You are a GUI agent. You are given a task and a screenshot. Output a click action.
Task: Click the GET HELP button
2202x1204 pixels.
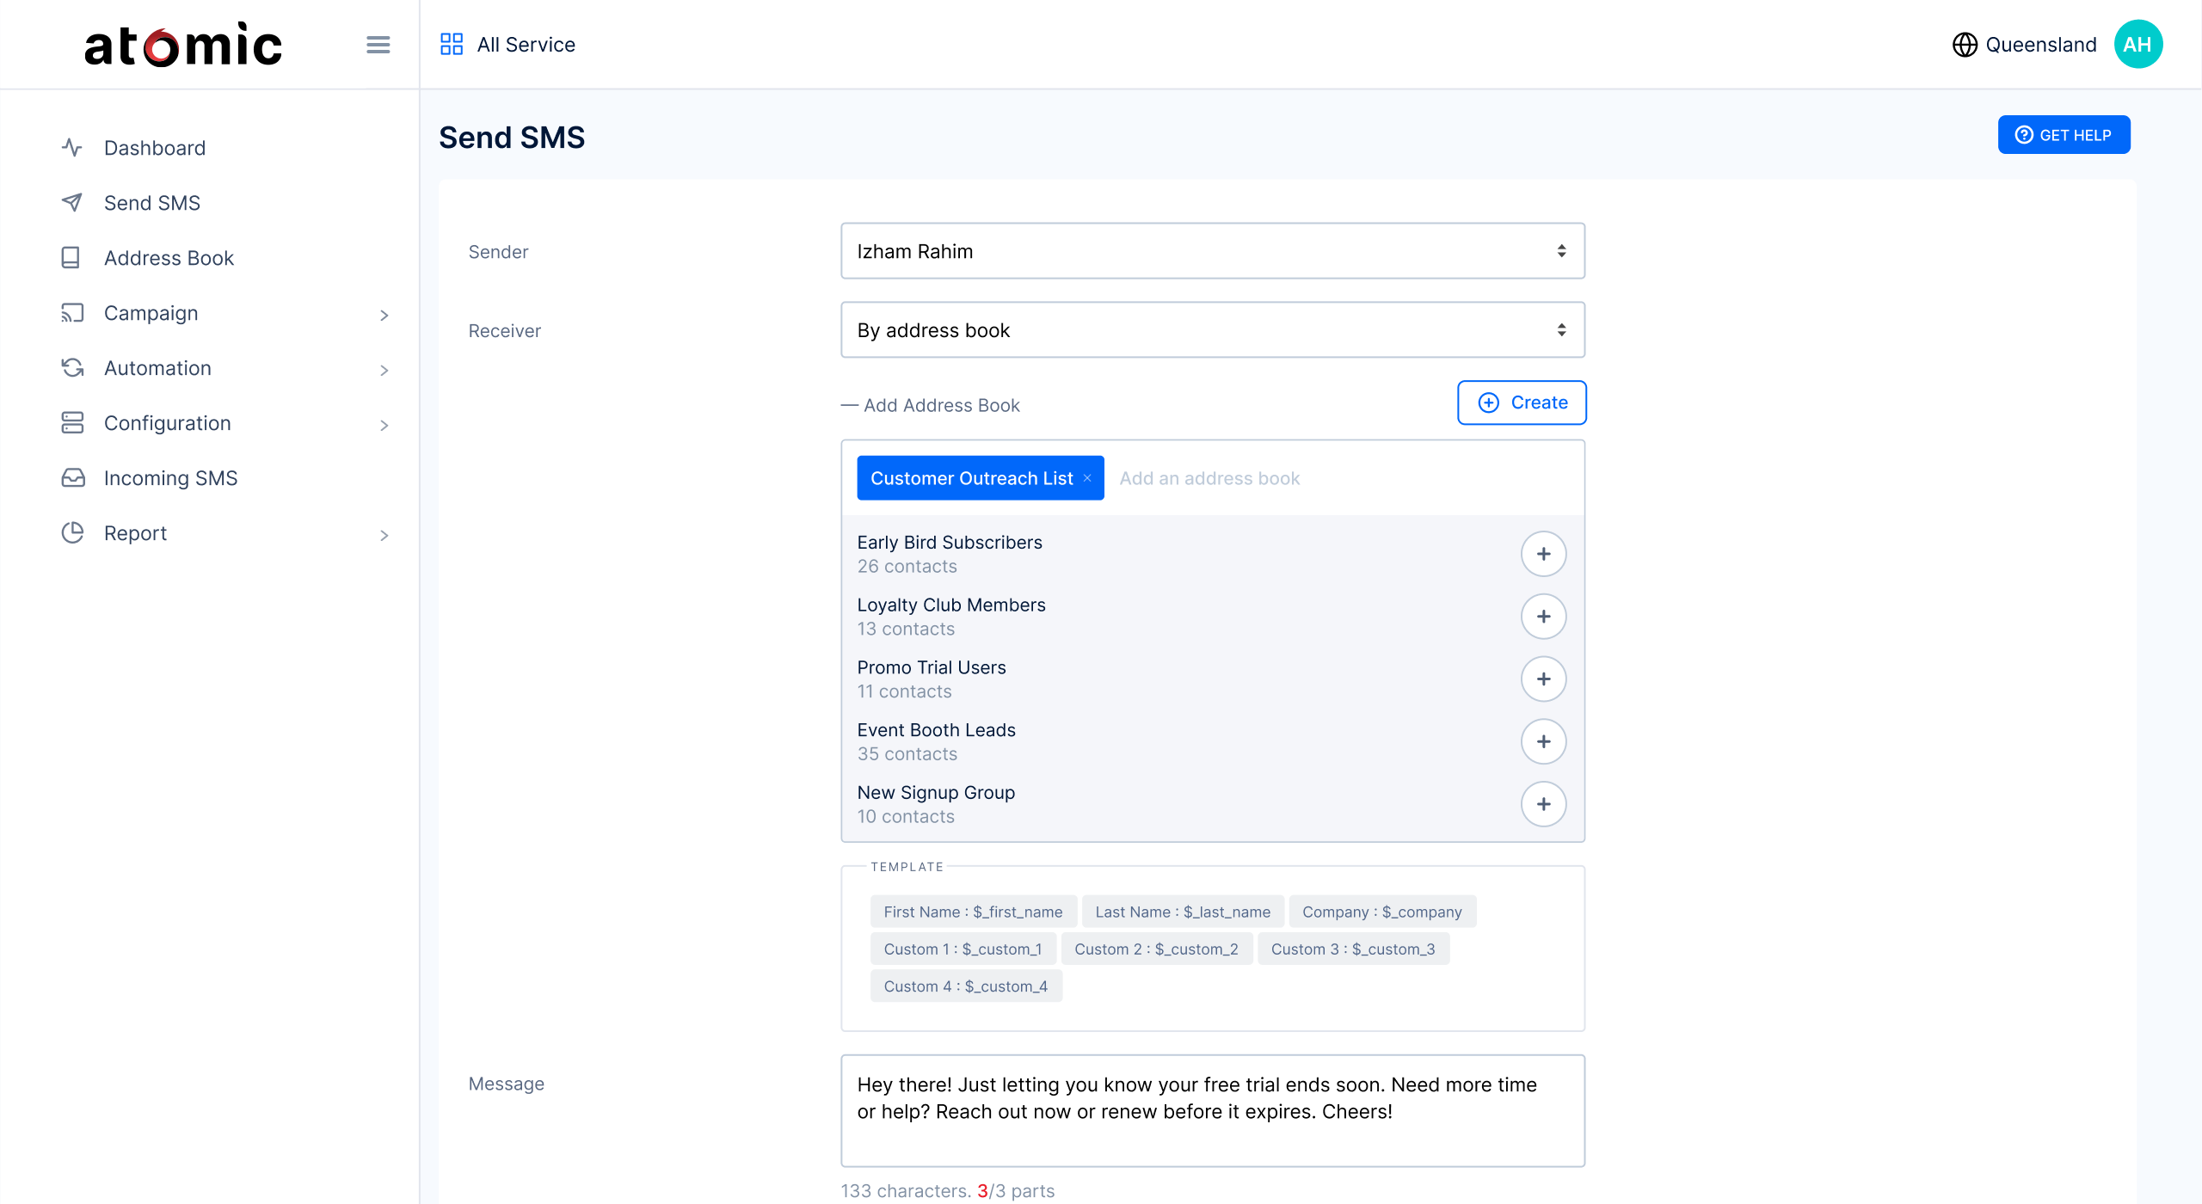tap(2064, 135)
